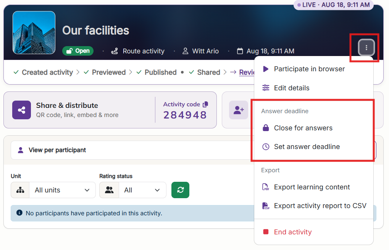This screenshot has height=250, width=389.
Task: Click the purple Share & distribute icon
Action: tap(22, 110)
